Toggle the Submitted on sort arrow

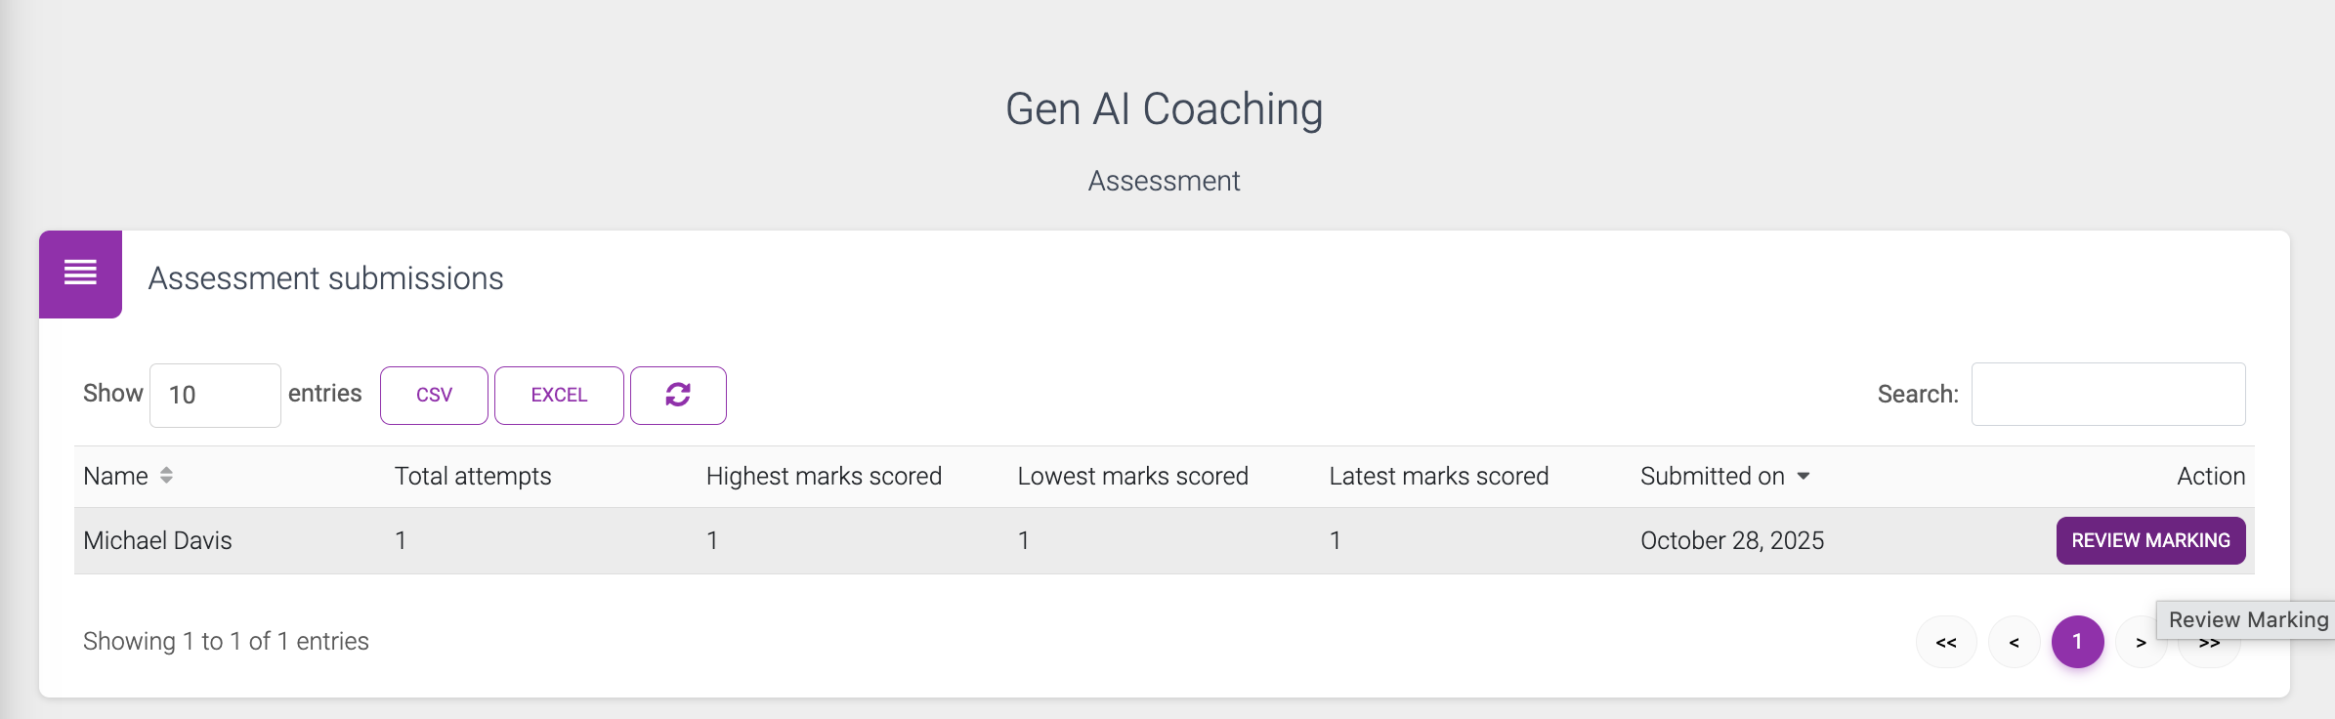coord(1804,476)
